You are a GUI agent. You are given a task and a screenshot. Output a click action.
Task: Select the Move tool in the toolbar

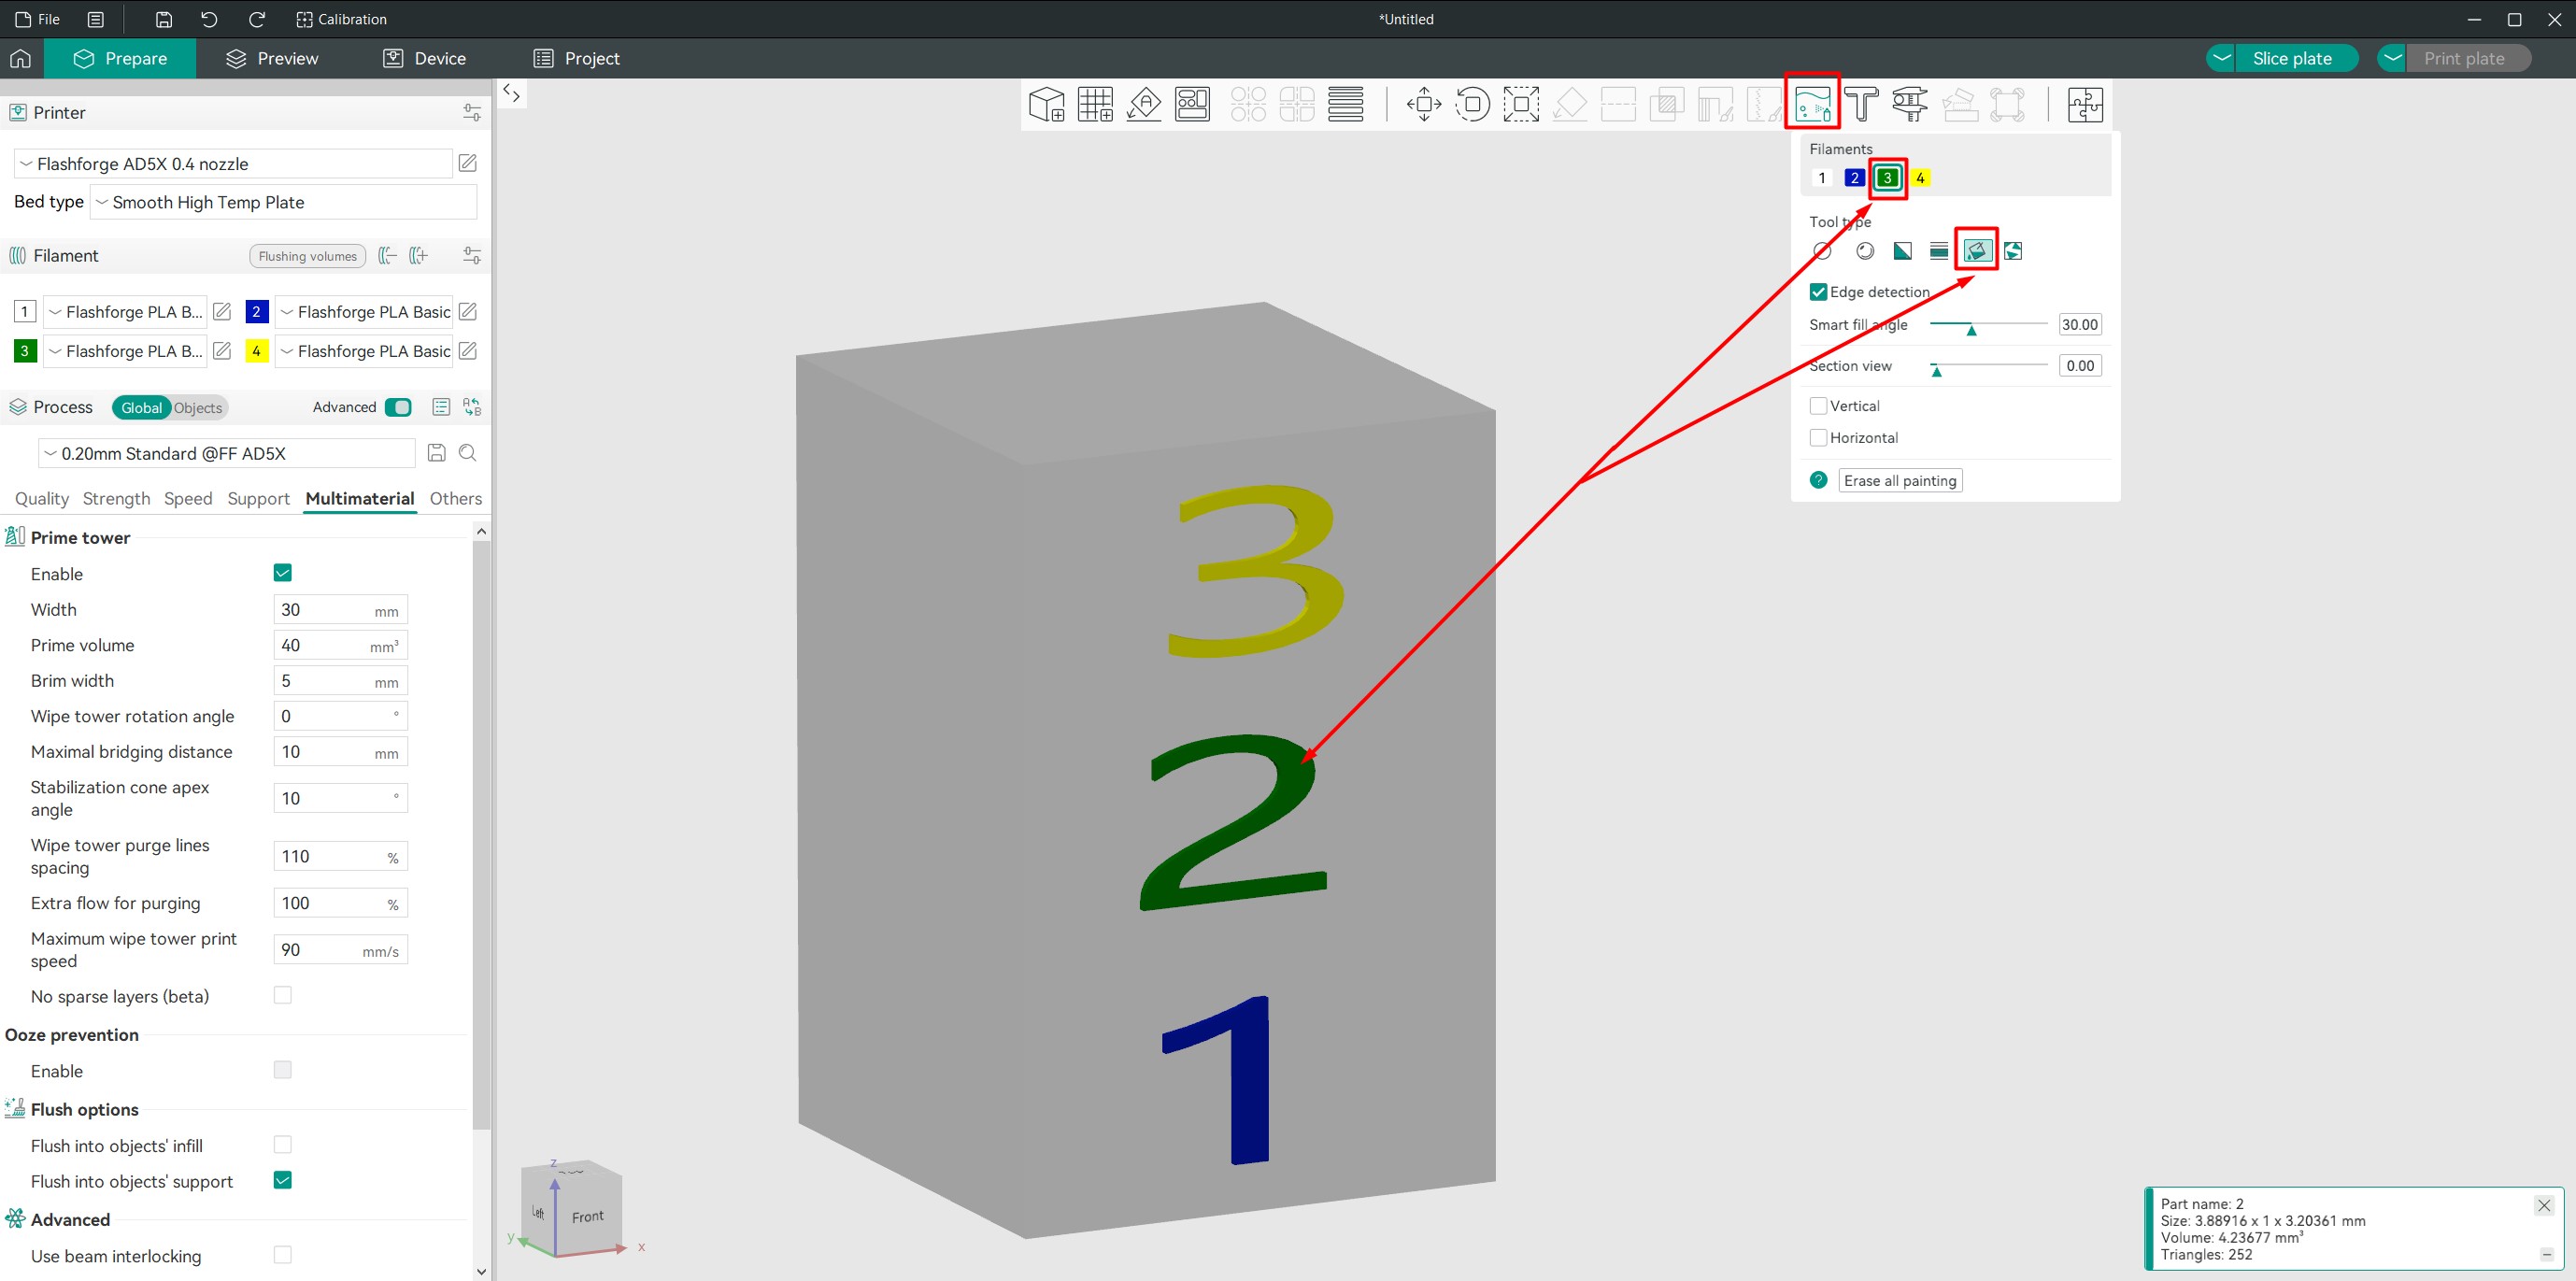point(1423,104)
